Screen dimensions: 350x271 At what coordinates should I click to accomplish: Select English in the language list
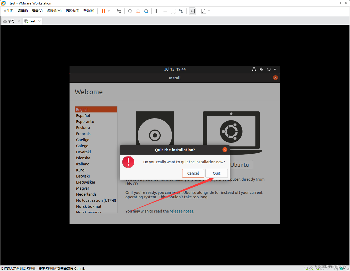[96, 110]
